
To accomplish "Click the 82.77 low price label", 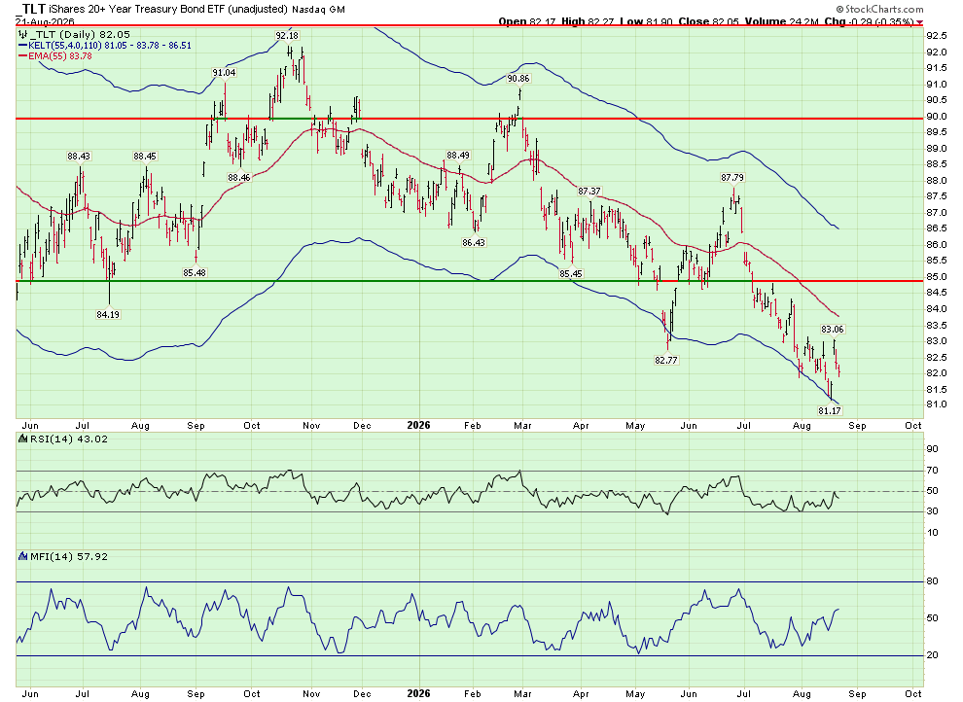I will [x=665, y=360].
